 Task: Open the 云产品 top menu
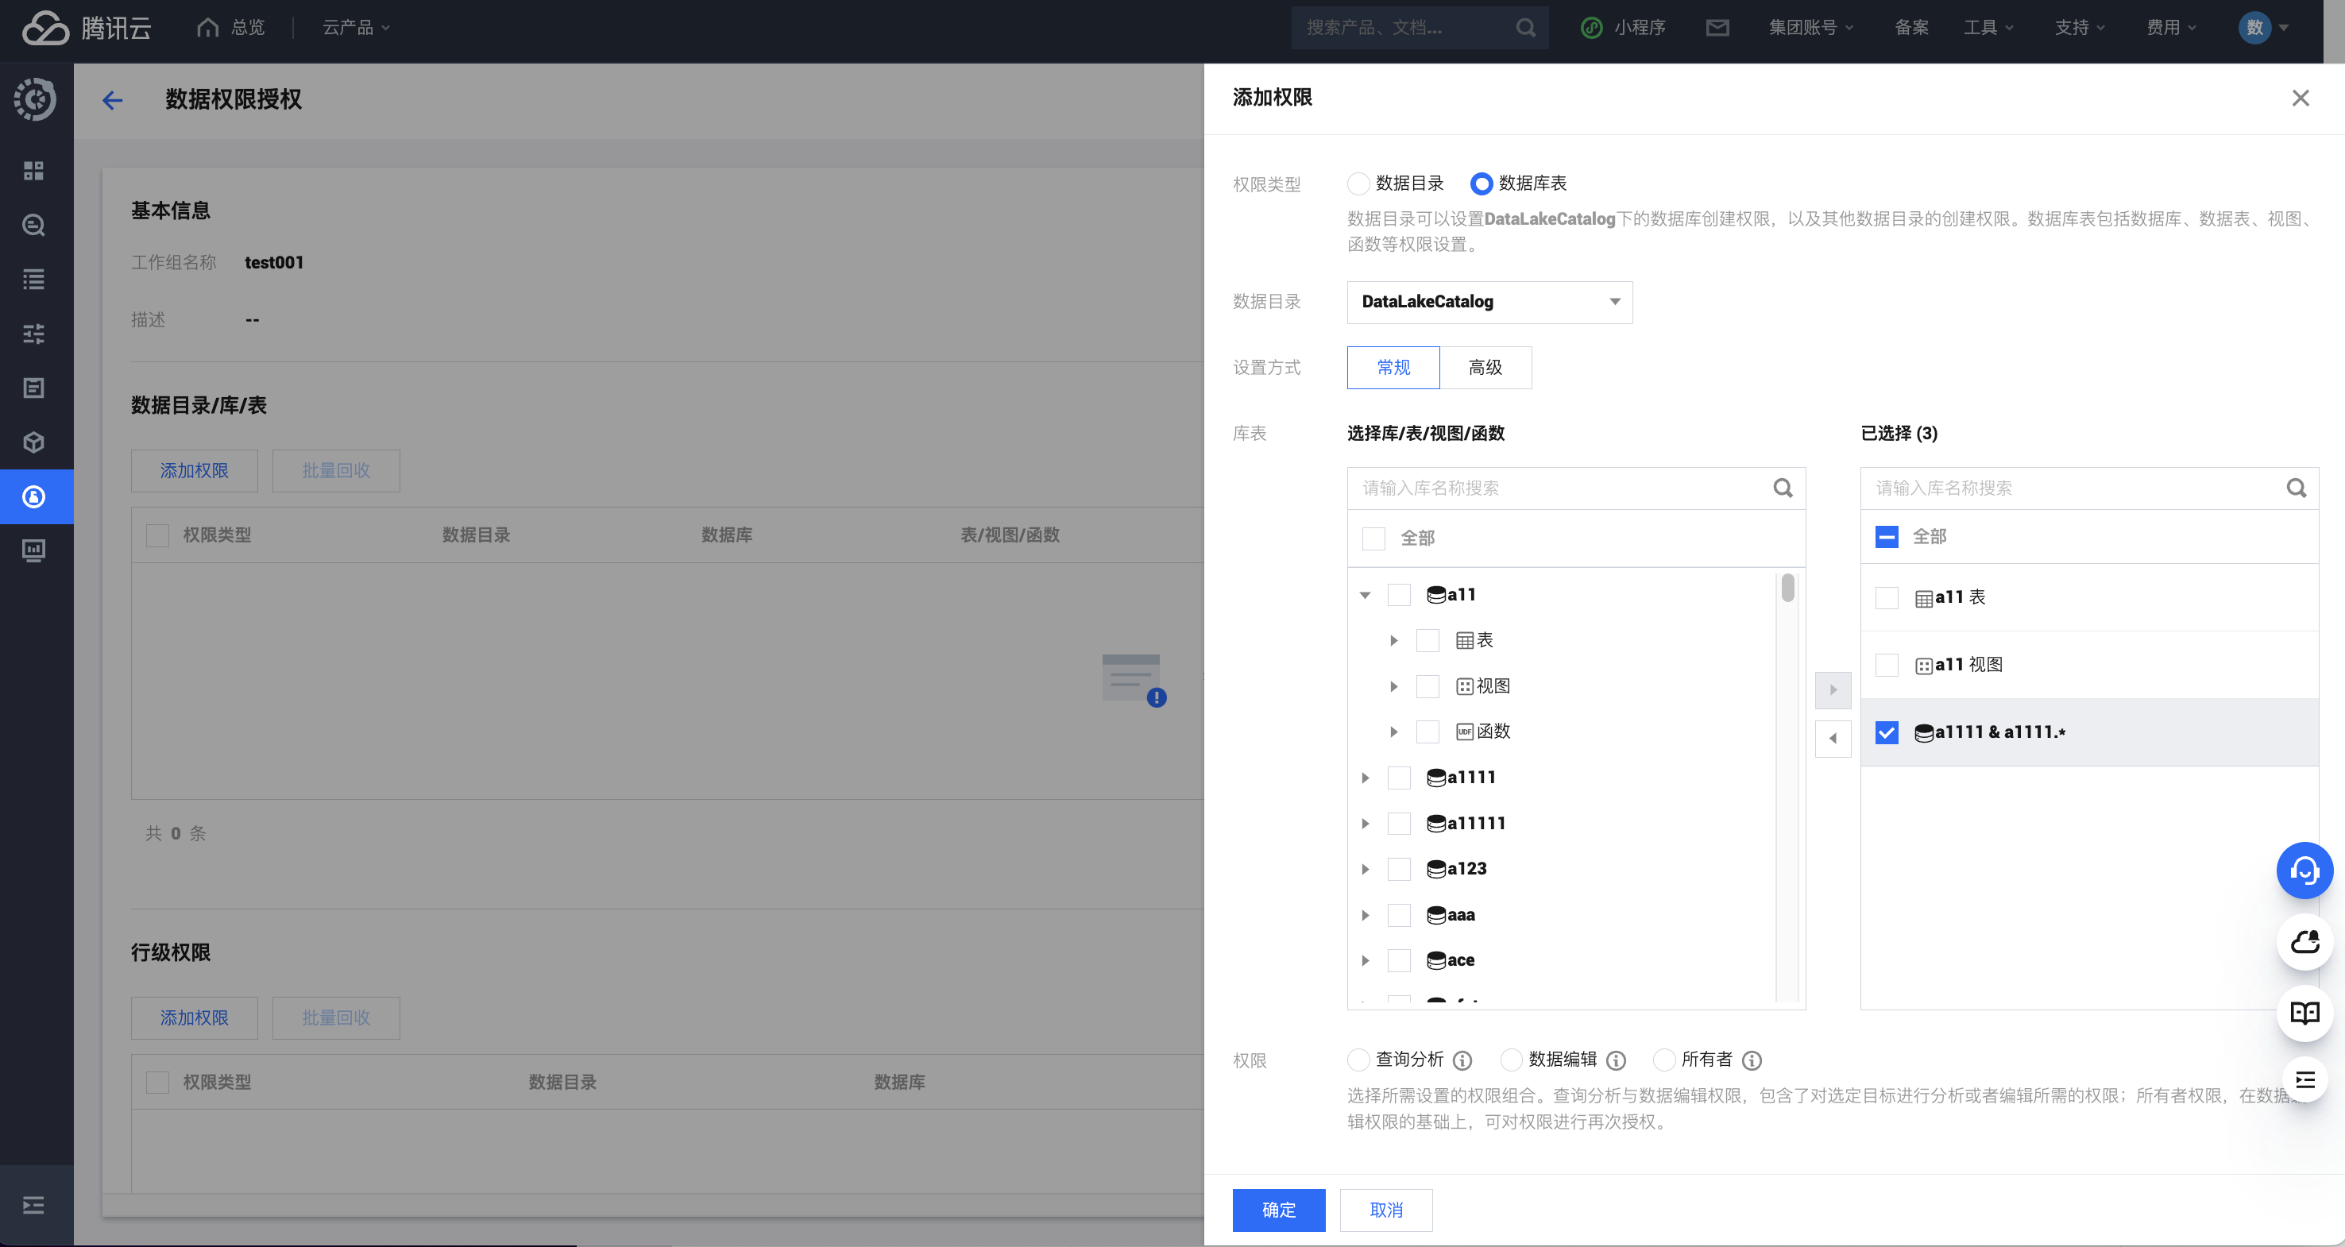pos(356,27)
